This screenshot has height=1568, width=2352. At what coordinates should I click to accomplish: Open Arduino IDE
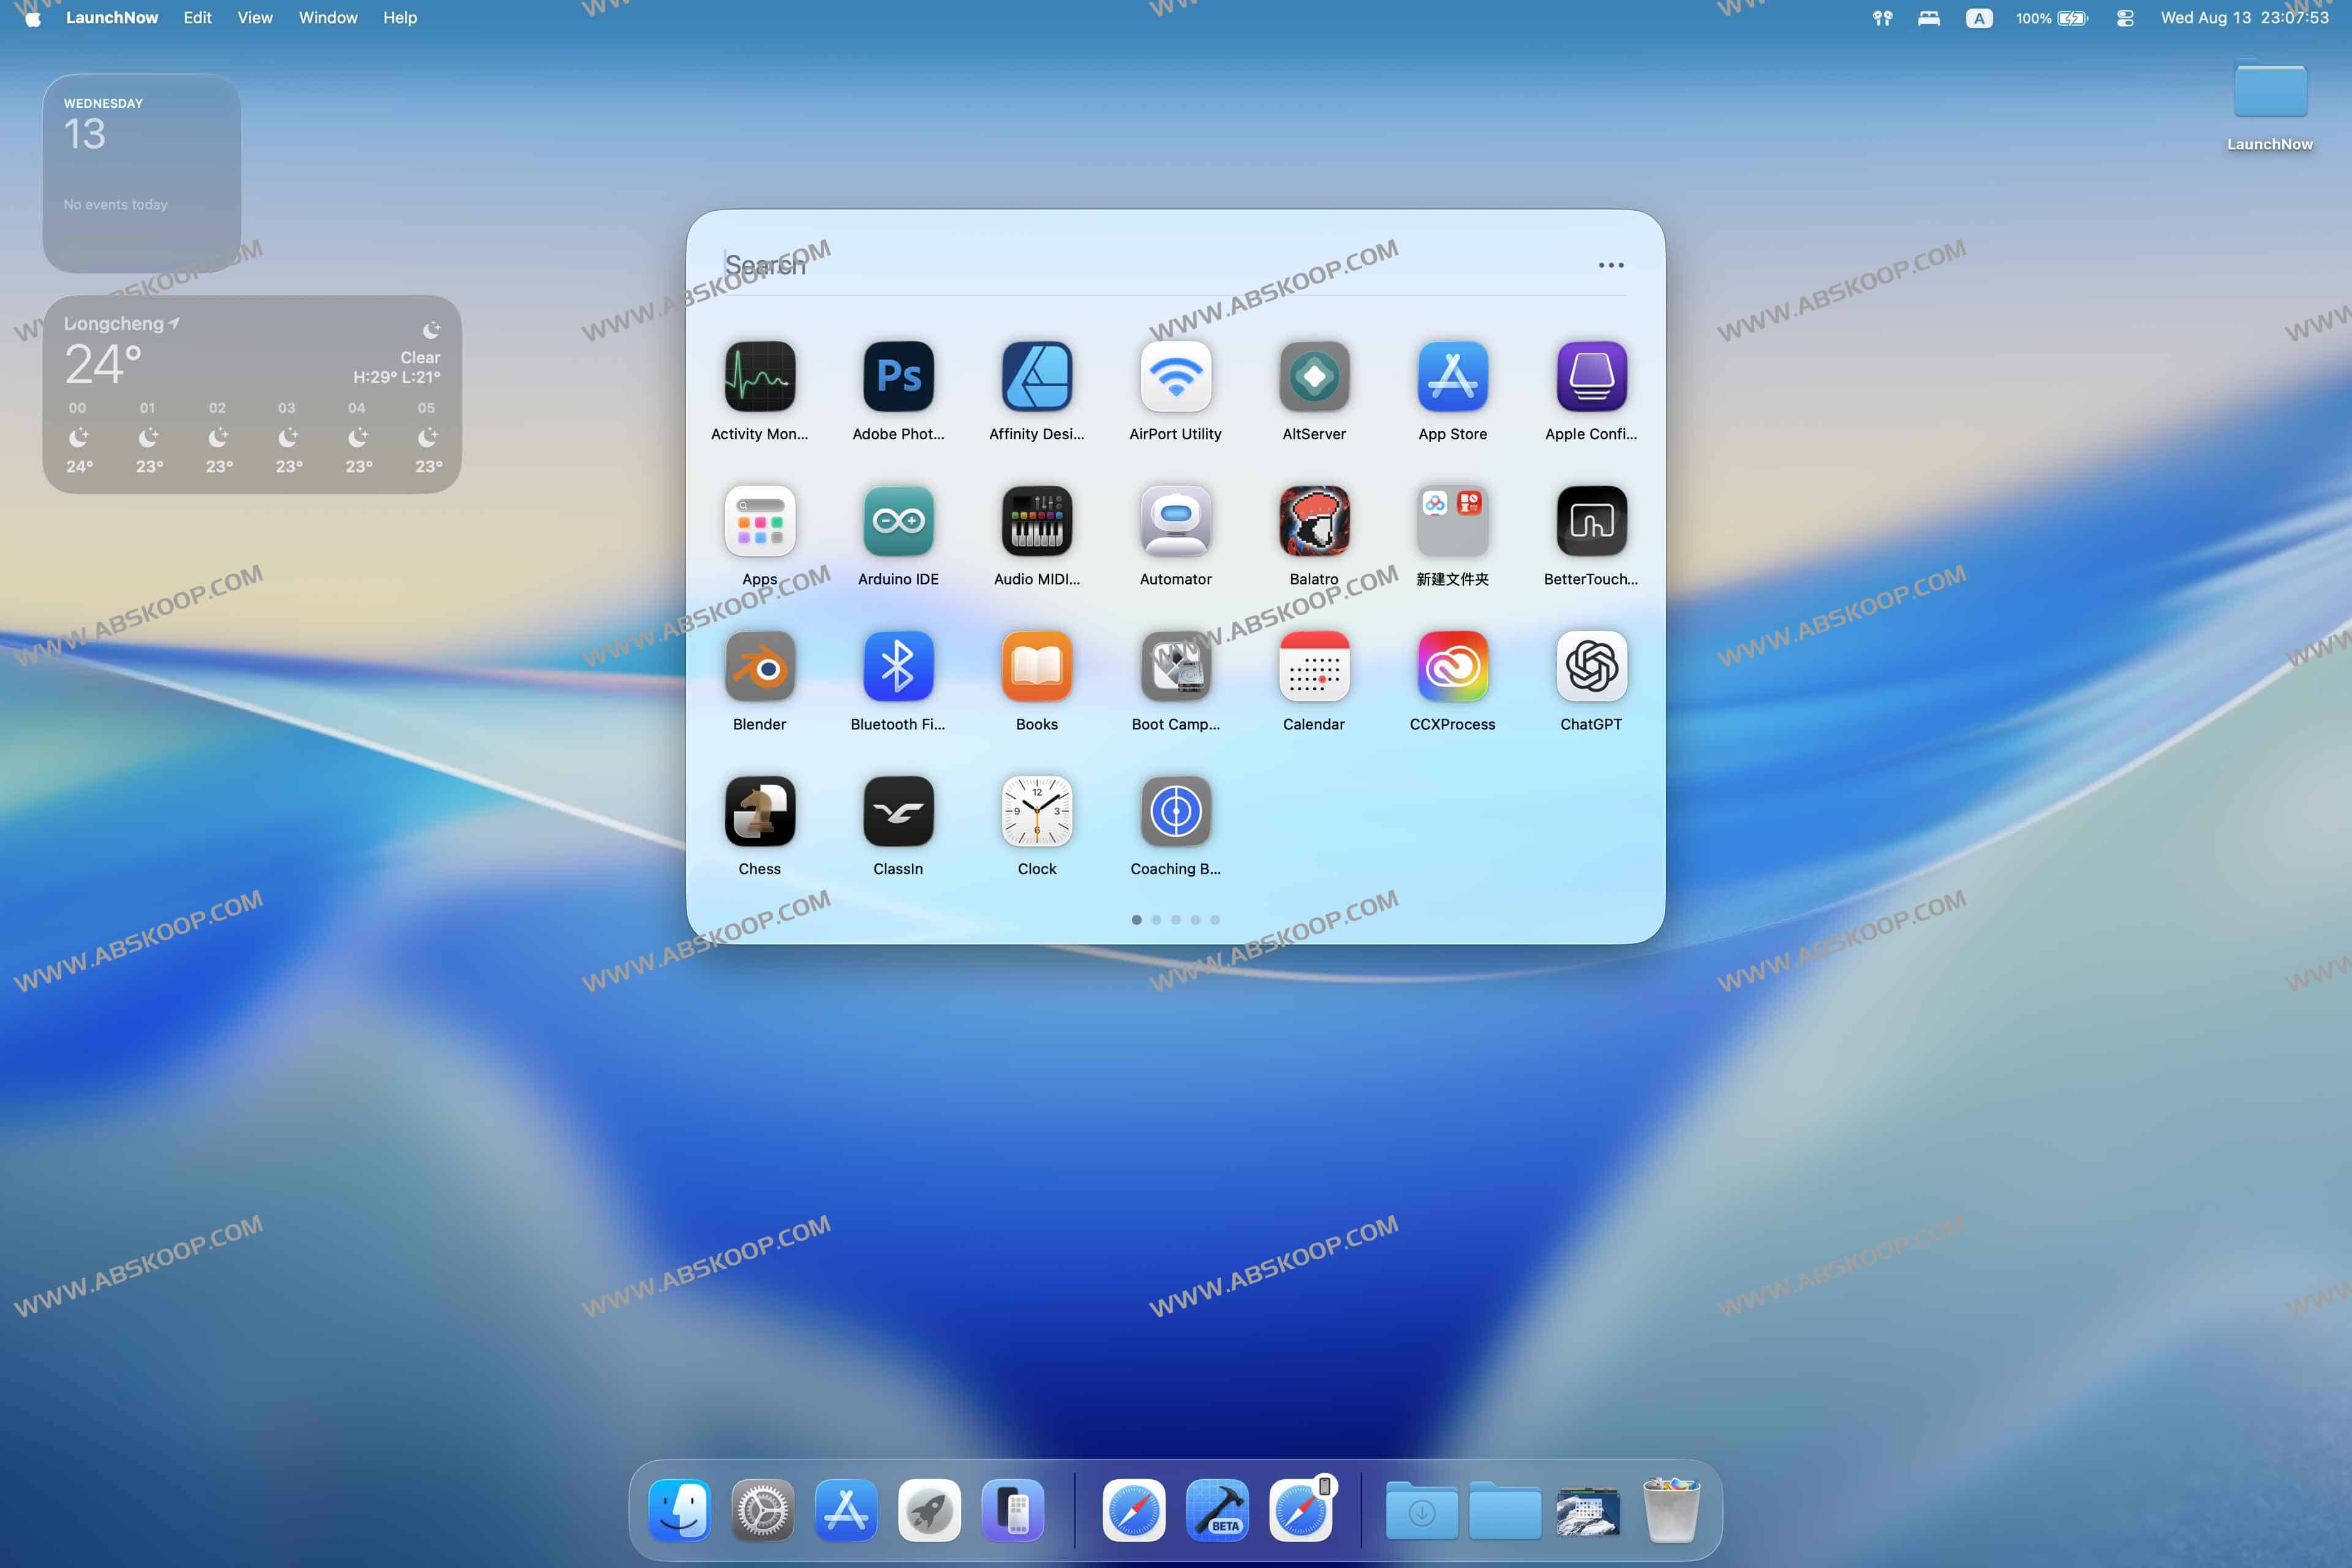point(897,521)
